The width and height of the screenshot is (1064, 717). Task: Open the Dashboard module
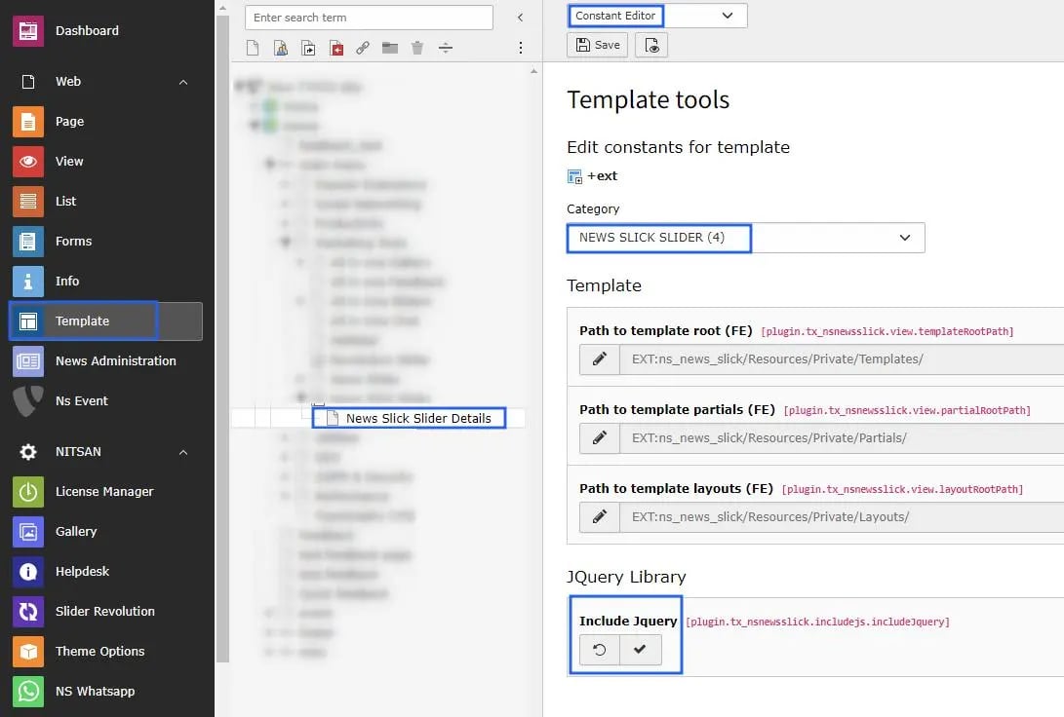(x=68, y=30)
